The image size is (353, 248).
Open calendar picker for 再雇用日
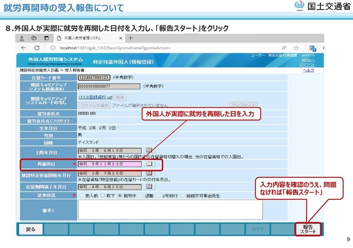point(149,164)
